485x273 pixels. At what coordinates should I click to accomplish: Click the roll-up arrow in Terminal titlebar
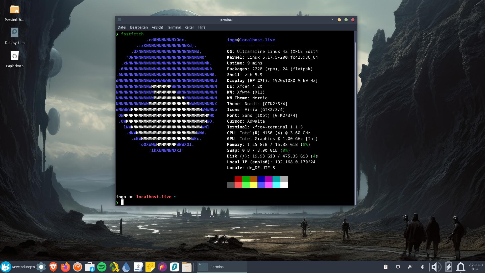[332, 20]
